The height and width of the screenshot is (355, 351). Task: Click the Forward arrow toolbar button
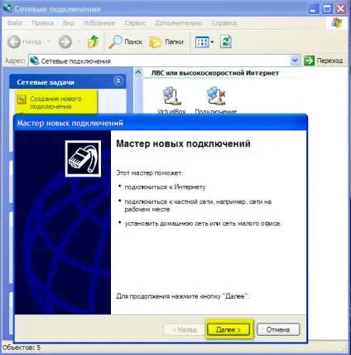[x=65, y=42]
